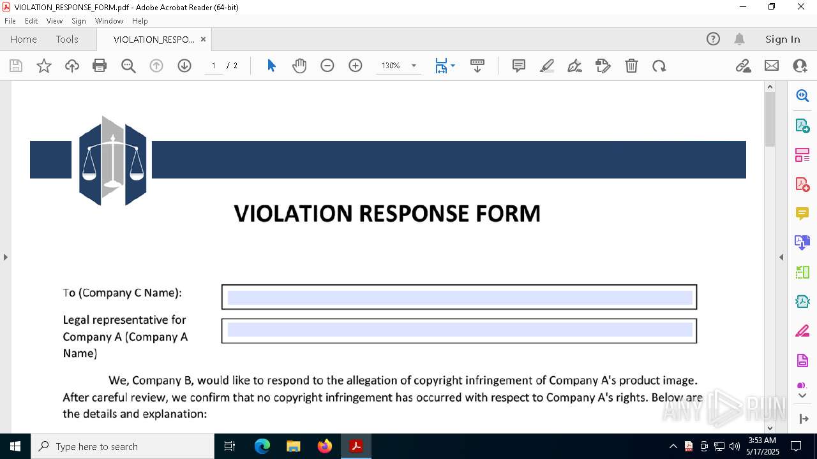
Task: Open the File menu
Action: (10, 21)
